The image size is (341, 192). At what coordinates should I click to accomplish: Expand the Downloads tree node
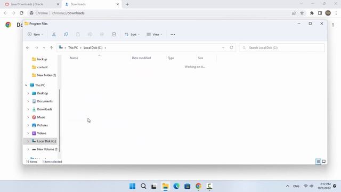[28, 109]
